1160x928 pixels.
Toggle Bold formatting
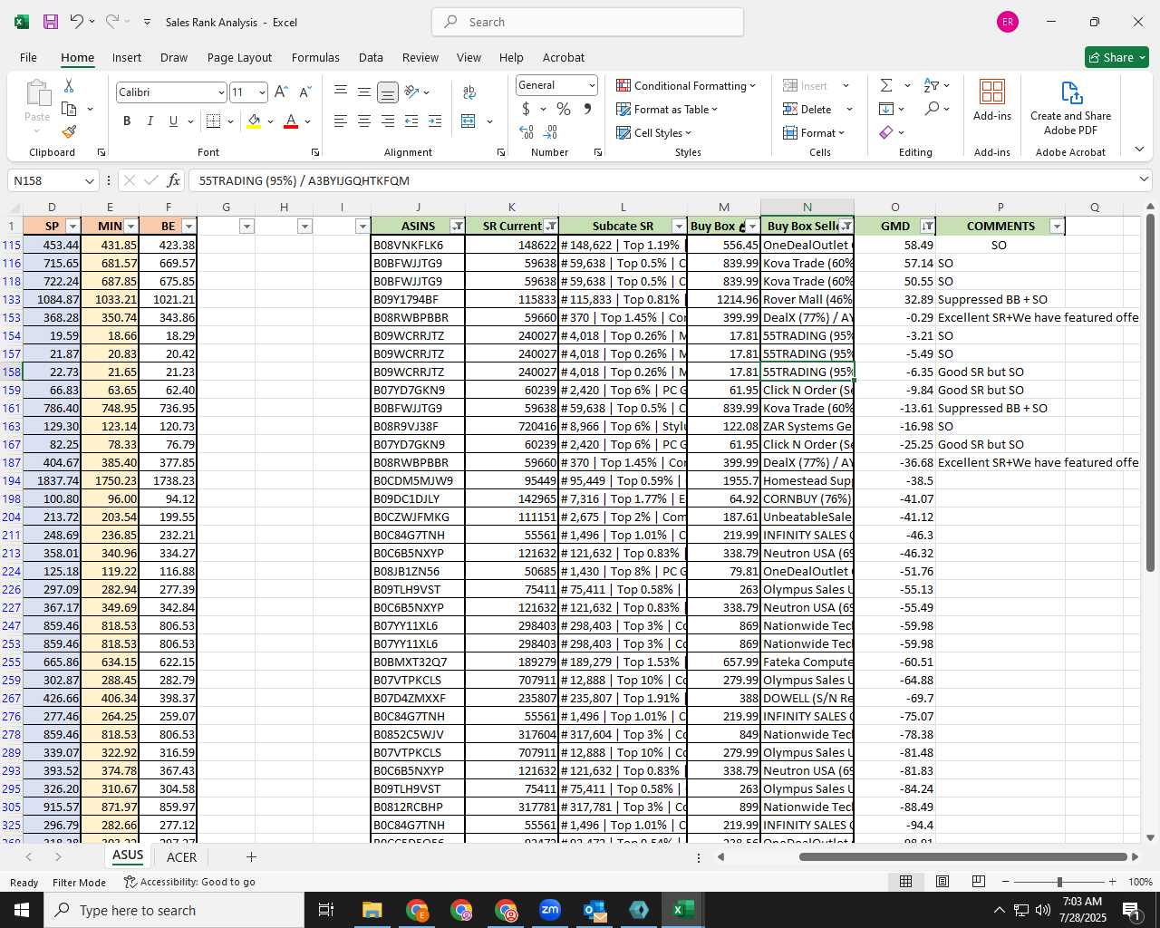click(x=127, y=121)
